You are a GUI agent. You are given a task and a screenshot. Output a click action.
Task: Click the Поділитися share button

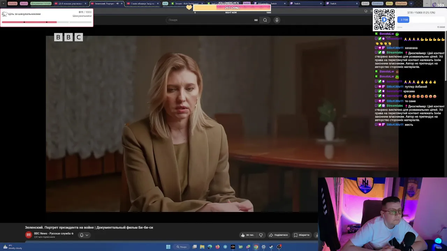(x=278, y=235)
